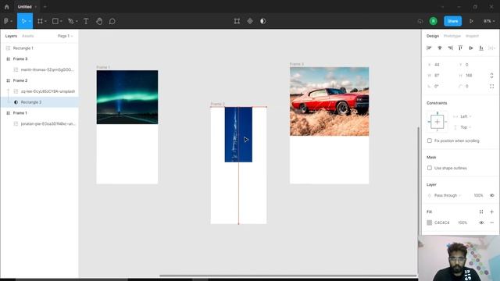500x281 pixels.
Task: Click Align horizontal centers icon
Action: coord(439,48)
